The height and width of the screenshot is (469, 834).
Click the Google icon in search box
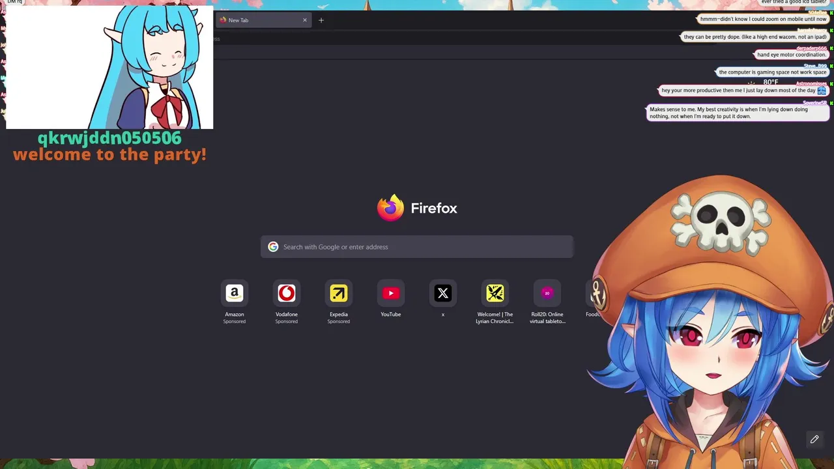(x=273, y=247)
